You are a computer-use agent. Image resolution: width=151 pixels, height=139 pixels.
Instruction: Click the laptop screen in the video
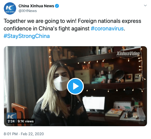coord(94,103)
